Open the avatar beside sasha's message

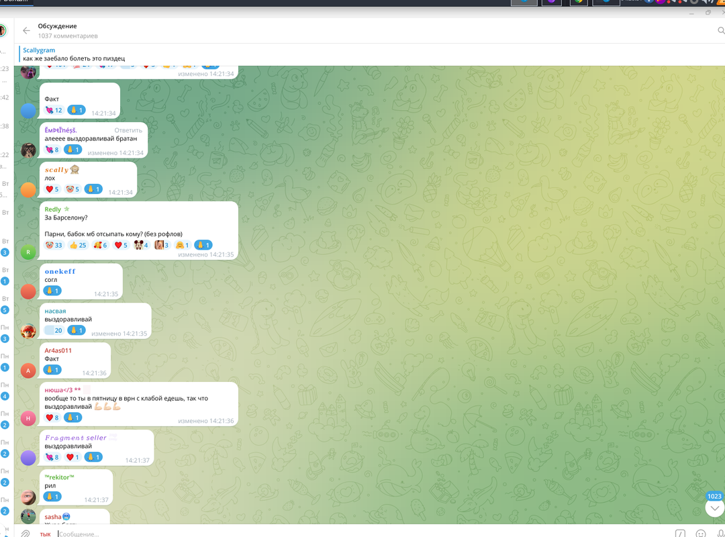point(28,517)
